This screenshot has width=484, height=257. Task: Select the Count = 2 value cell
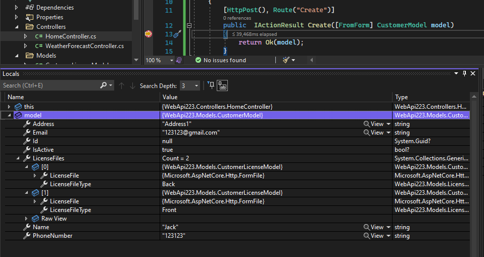[276, 158]
